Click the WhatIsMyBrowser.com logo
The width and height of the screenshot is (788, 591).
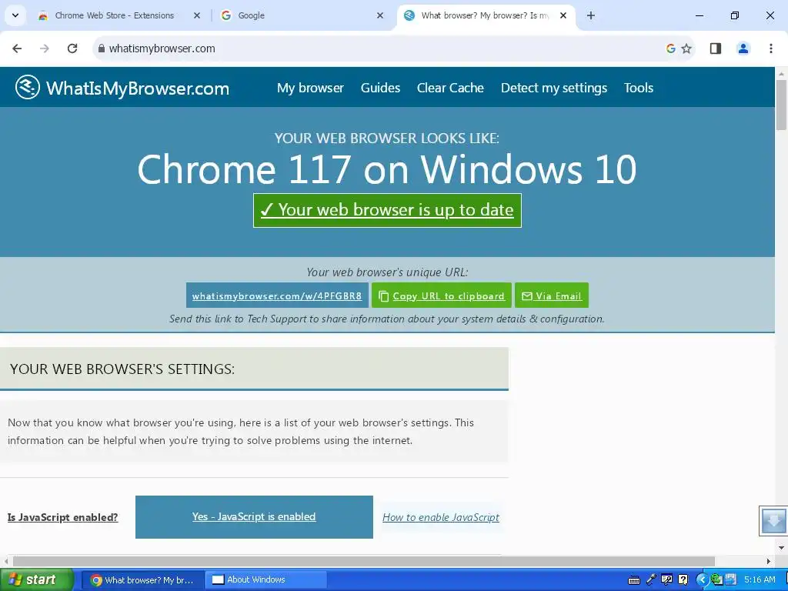point(122,88)
